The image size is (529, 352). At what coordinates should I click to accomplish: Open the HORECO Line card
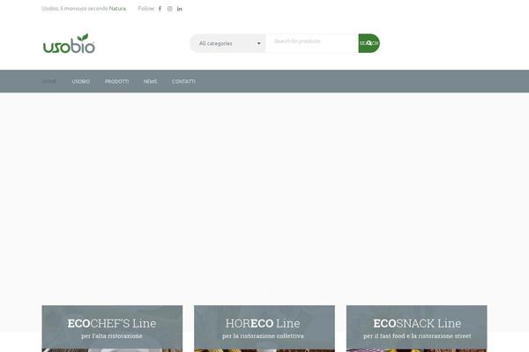[264, 328]
